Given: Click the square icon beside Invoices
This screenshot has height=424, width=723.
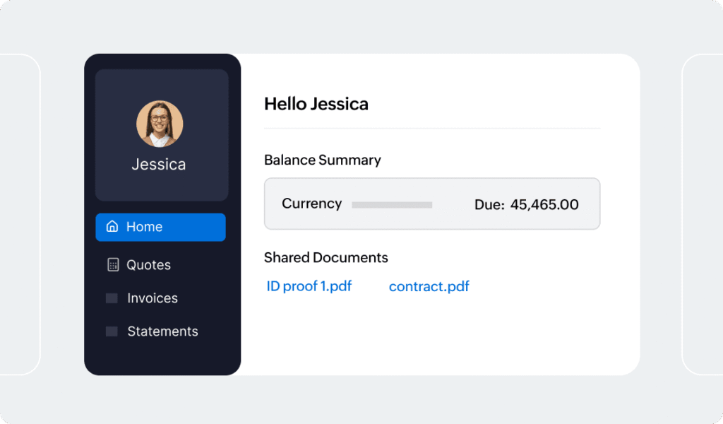Looking at the screenshot, I should (x=112, y=298).
